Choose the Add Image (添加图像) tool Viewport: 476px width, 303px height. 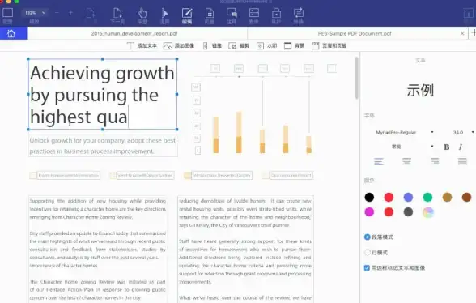[x=179, y=45]
